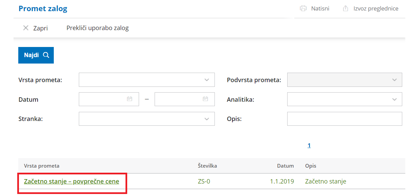Expand the Podvrsta prometa dropdown

(x=394, y=80)
